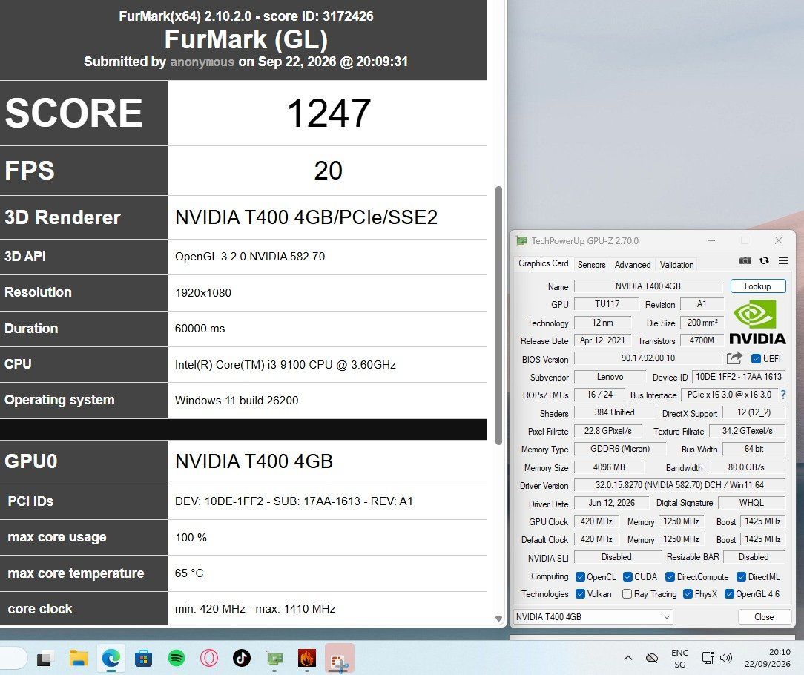The image size is (804, 675).
Task: Open the Validation tab in GPU-Z
Action: (676, 265)
